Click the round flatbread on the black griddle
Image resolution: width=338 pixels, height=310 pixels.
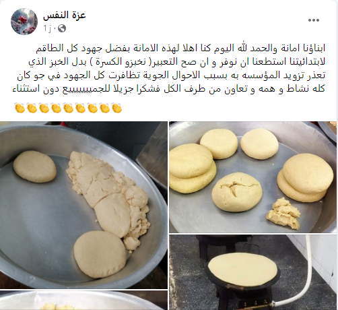(242, 270)
